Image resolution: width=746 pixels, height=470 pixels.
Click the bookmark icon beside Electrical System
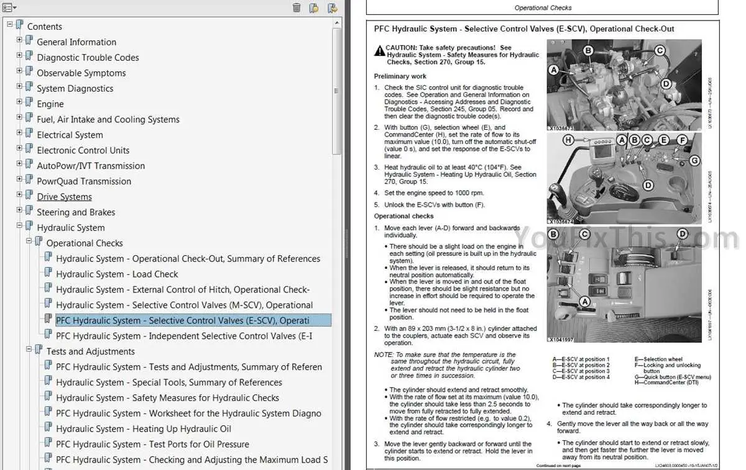tap(29, 134)
